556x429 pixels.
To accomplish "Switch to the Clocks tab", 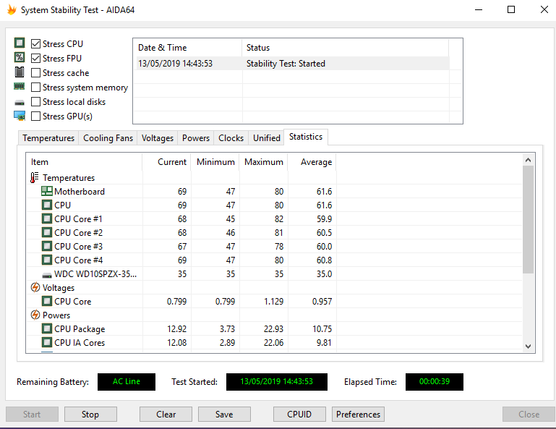I will tap(231, 138).
